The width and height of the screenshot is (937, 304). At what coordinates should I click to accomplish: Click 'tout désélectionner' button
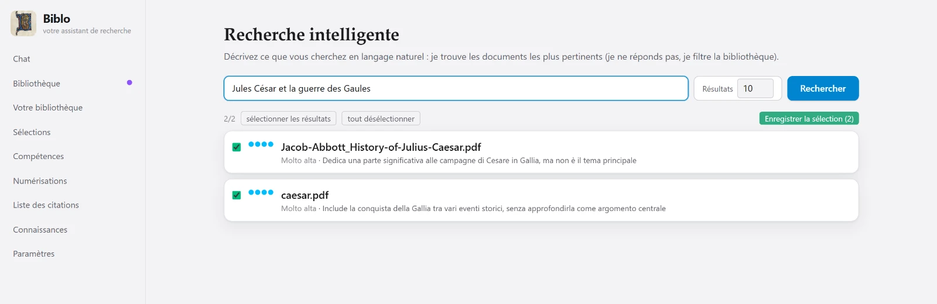381,119
